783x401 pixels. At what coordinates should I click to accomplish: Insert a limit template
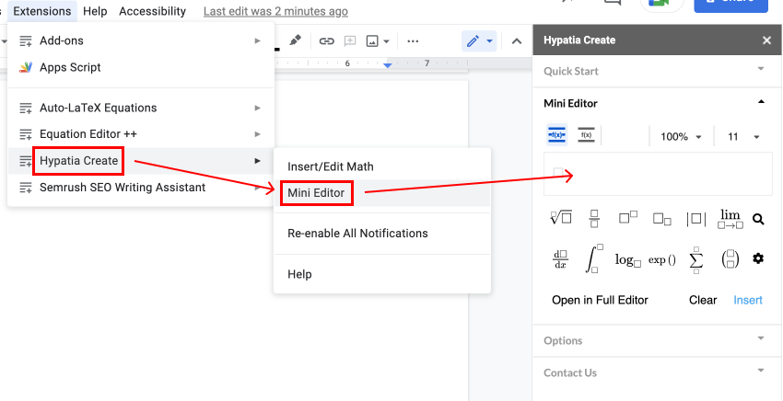pos(730,219)
